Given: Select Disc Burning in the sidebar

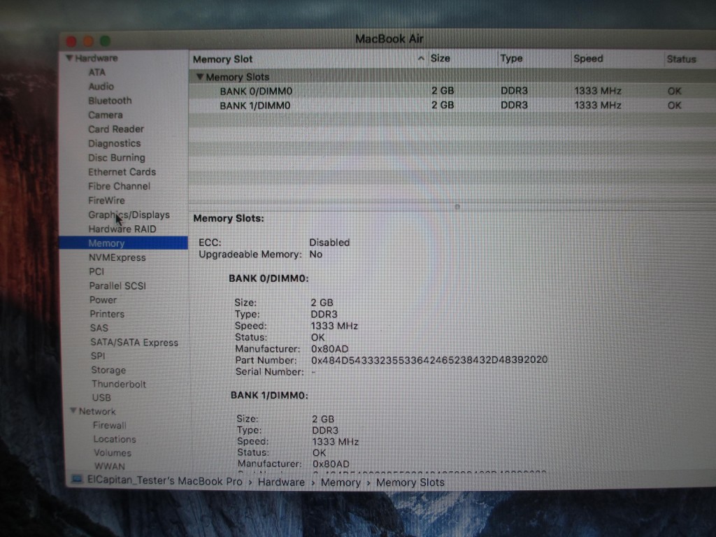Looking at the screenshot, I should pos(117,157).
